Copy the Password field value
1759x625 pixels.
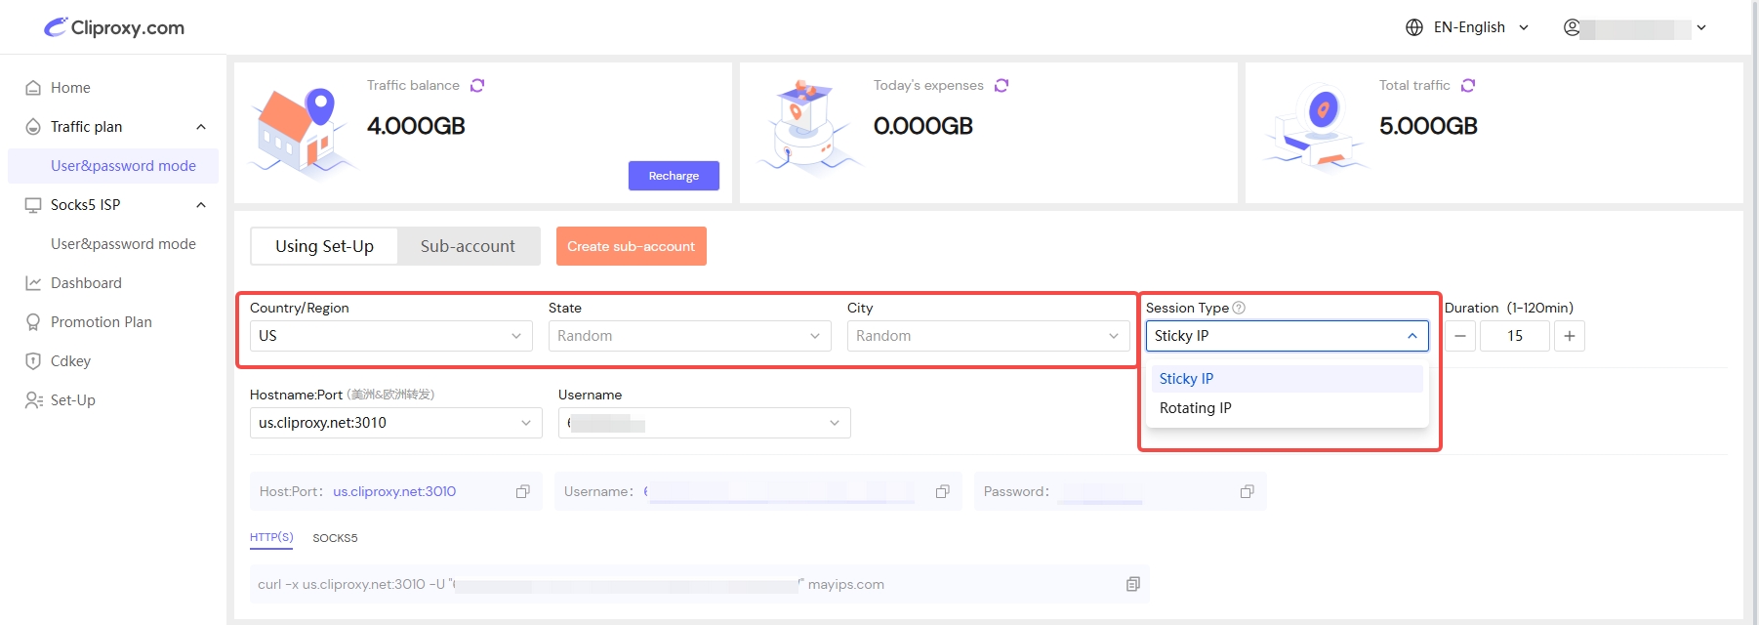(x=1248, y=492)
